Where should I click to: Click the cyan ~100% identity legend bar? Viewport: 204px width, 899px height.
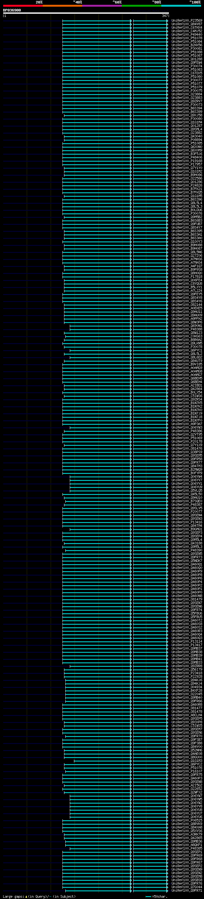181,6
